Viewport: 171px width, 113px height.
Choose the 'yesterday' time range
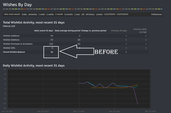pyautogui.click(x=33, y=14)
